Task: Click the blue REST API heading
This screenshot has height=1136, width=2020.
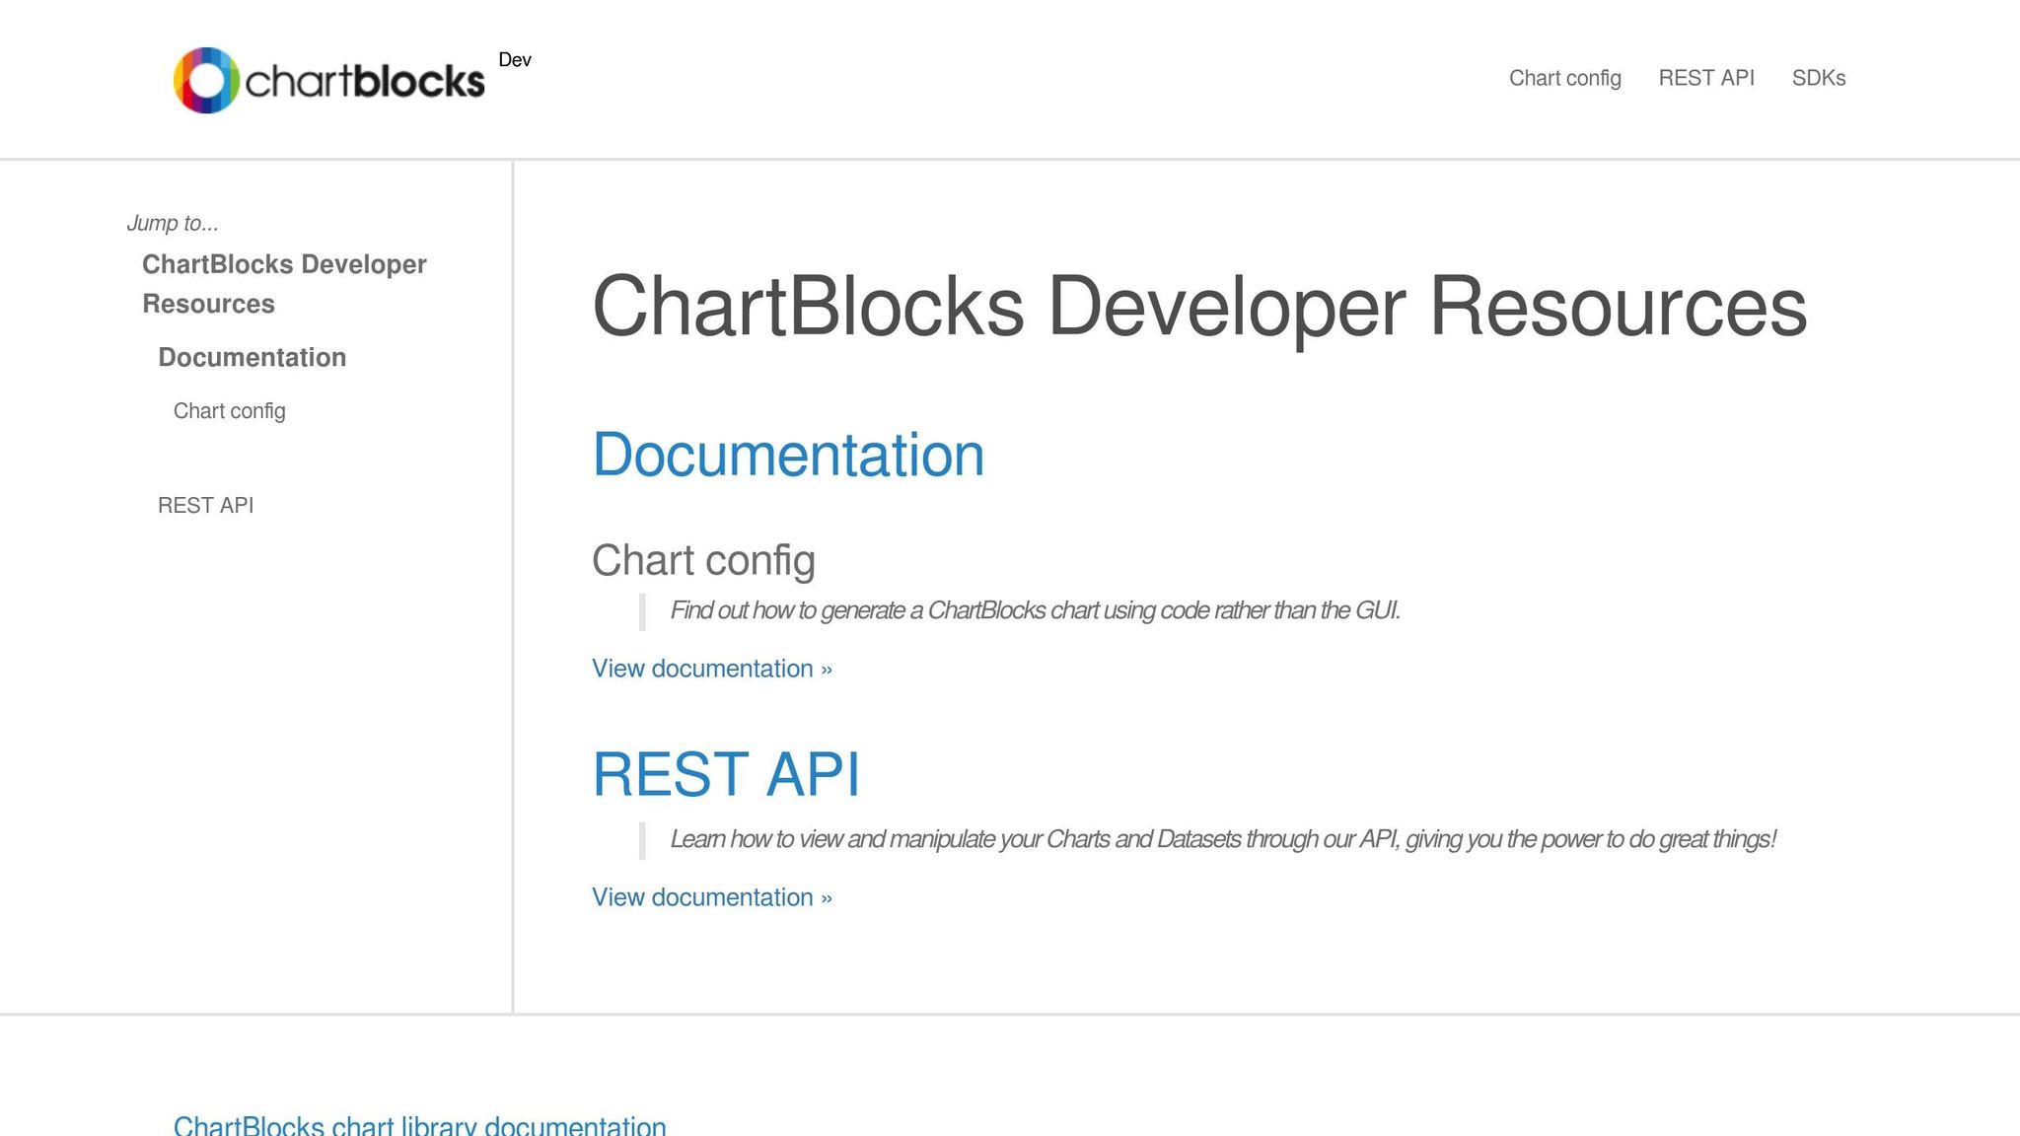Action: (726, 774)
